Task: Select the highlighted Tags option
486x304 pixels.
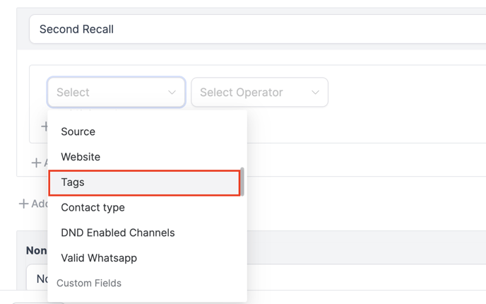Action: (73, 182)
